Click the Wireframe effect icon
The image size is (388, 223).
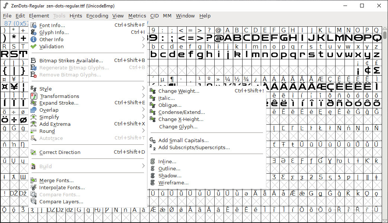tap(153, 183)
